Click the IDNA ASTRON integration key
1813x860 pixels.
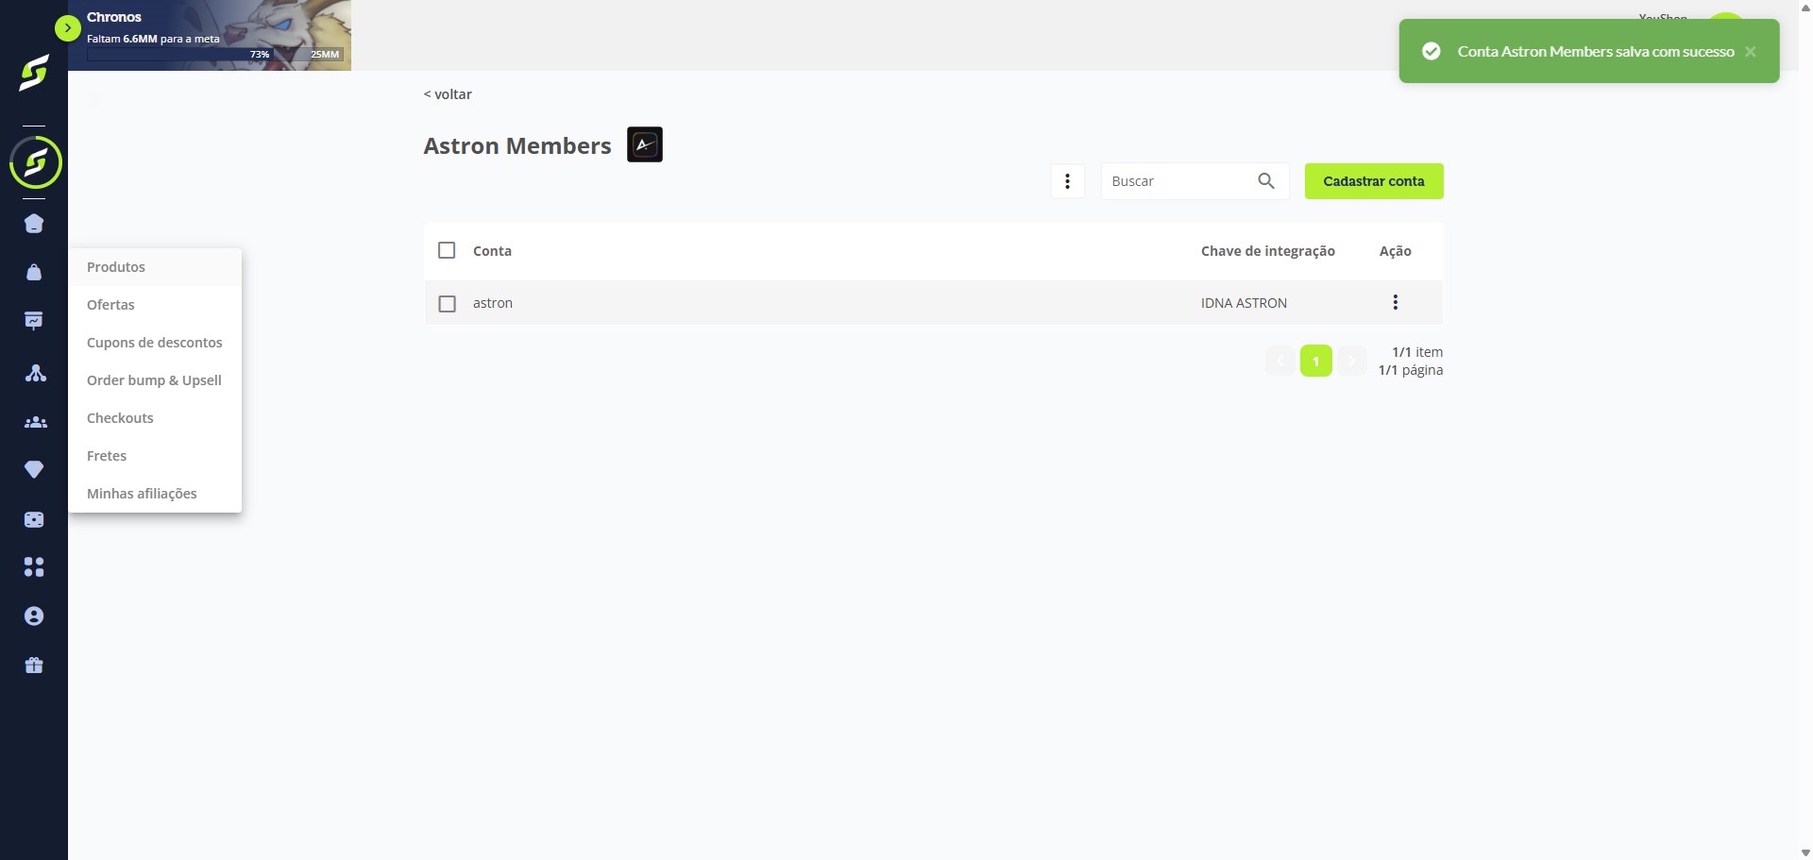click(1244, 303)
